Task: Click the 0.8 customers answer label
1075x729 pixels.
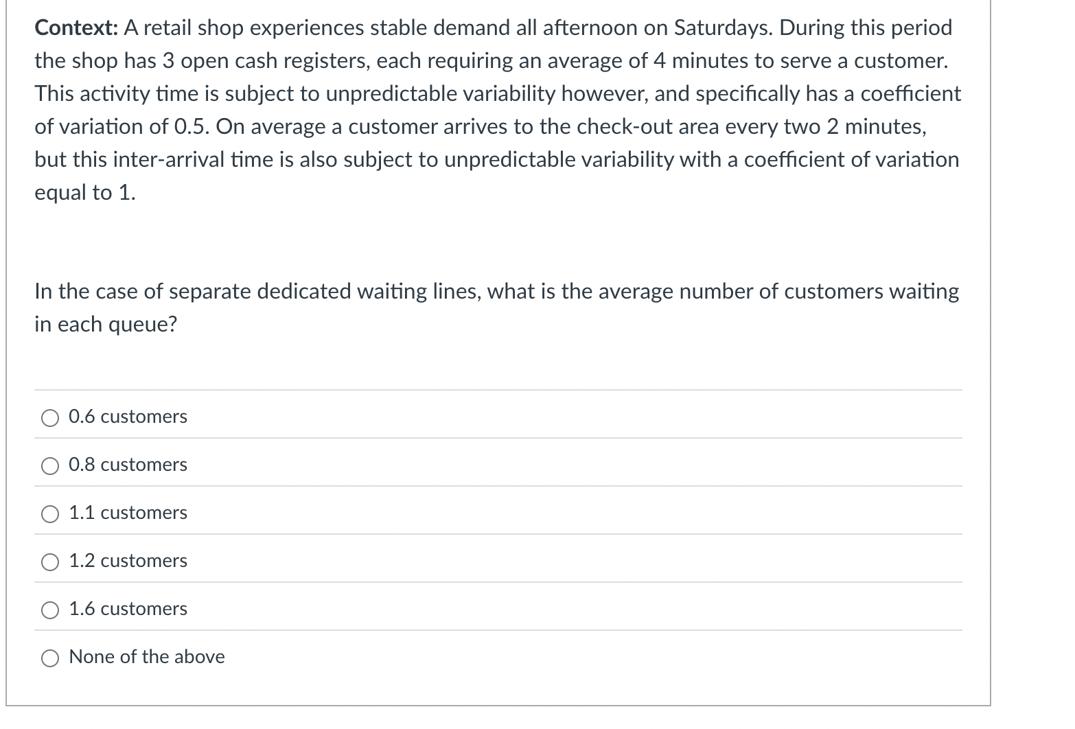Action: (x=128, y=465)
